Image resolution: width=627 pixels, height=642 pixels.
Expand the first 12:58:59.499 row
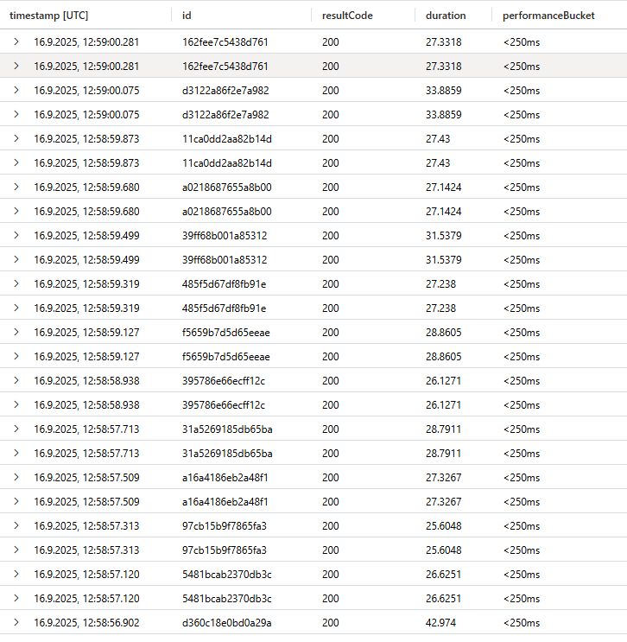(x=16, y=235)
